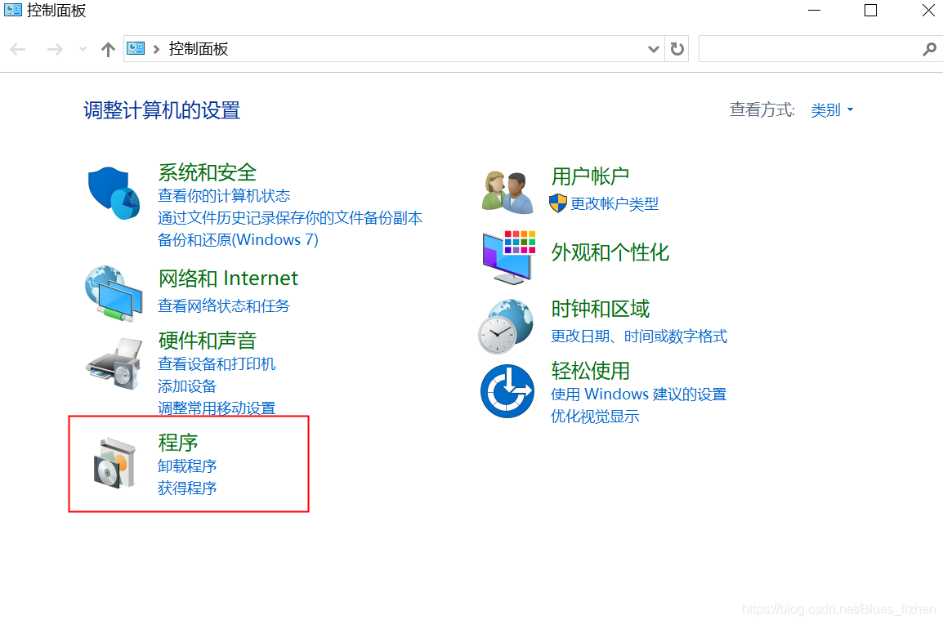Minimize the Control Panel window
This screenshot has width=943, height=624.
click(x=815, y=11)
